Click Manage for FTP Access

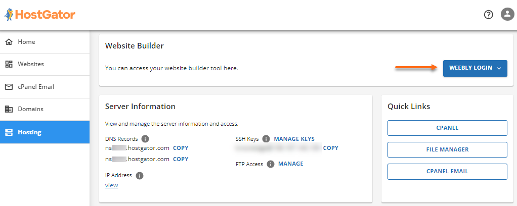tap(291, 164)
